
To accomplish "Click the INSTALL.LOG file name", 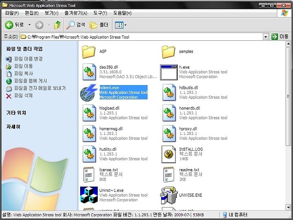I will (x=191, y=149).
